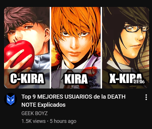Open the GEEK BOYZ channel avatar
The width and height of the screenshot is (152, 129).
[11, 99]
